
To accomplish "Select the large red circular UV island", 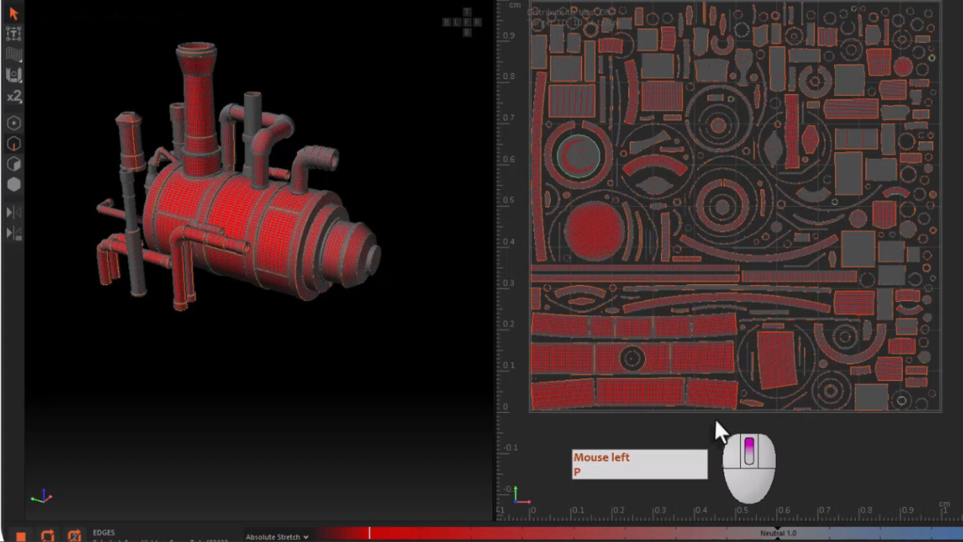I will point(594,231).
